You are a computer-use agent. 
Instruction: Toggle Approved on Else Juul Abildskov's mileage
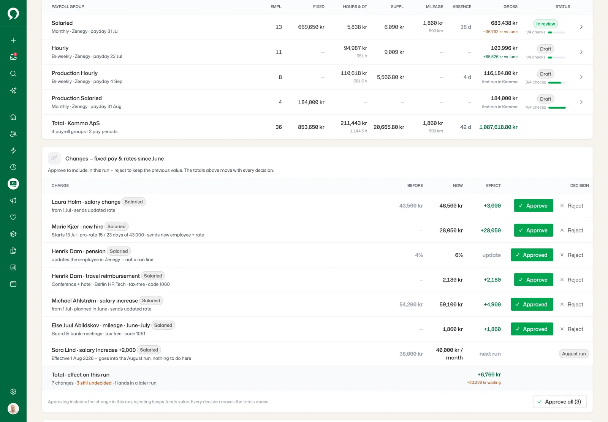coord(532,329)
